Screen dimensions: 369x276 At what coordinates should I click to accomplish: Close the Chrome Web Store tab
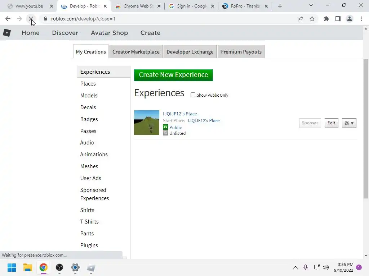[159, 6]
